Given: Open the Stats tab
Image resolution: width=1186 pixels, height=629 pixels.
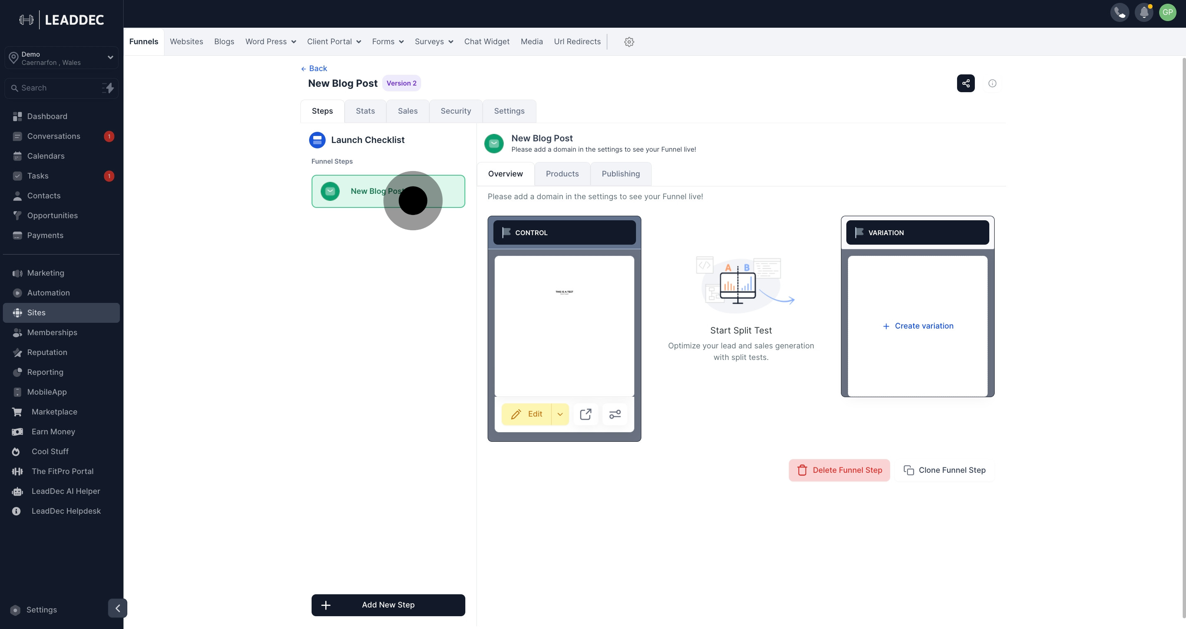Looking at the screenshot, I should click(x=365, y=111).
